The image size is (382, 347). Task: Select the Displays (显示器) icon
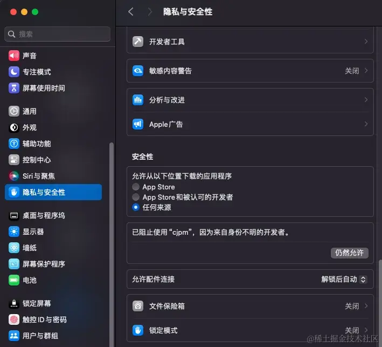click(x=14, y=232)
